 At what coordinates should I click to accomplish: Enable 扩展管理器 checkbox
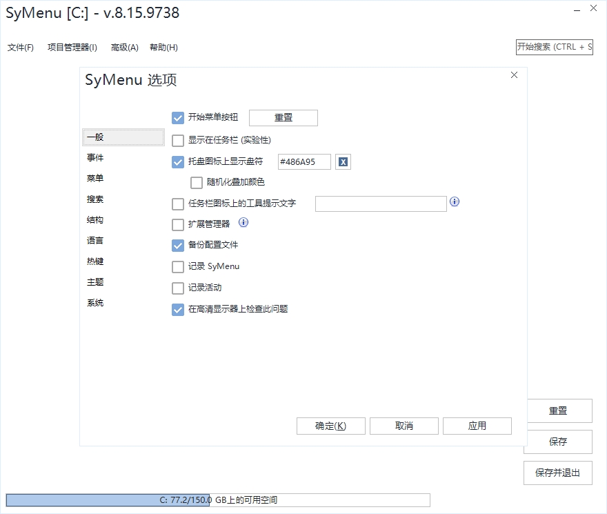[178, 224]
